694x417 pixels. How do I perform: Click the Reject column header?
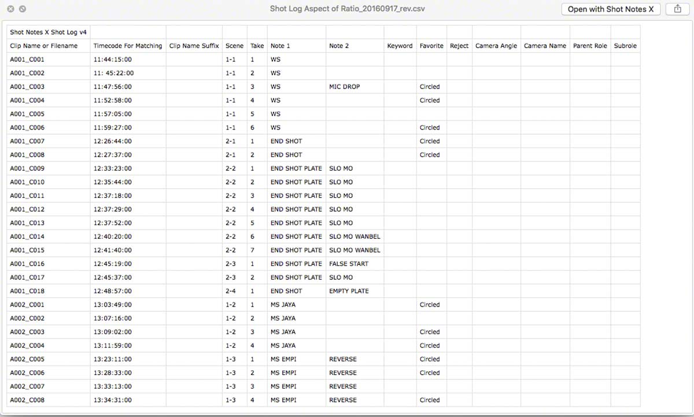[x=459, y=46]
